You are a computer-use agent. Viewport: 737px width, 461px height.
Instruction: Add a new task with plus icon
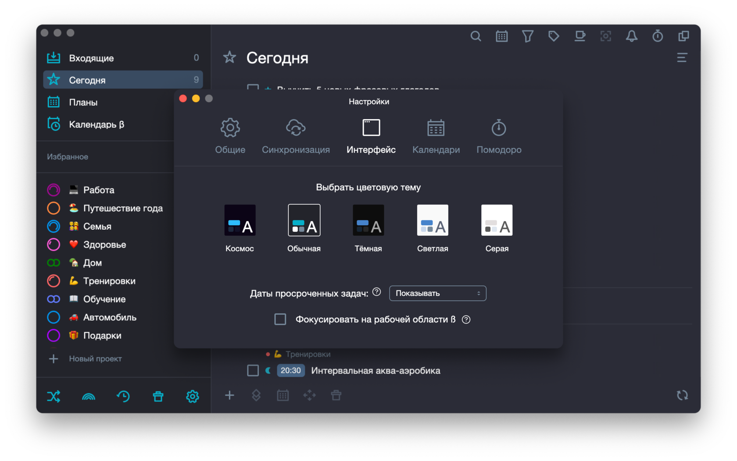pyautogui.click(x=229, y=395)
